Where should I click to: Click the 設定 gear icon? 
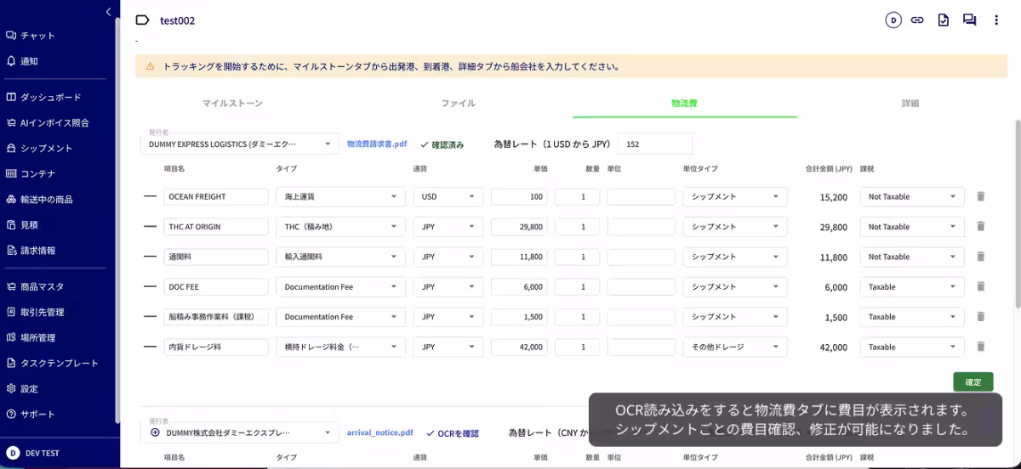11,388
